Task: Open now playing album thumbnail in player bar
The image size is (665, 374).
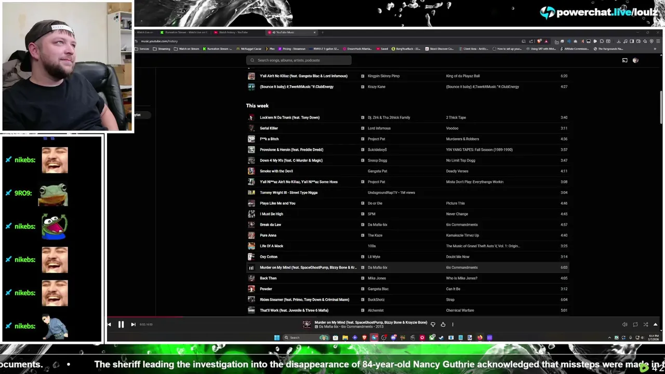Action: click(307, 324)
